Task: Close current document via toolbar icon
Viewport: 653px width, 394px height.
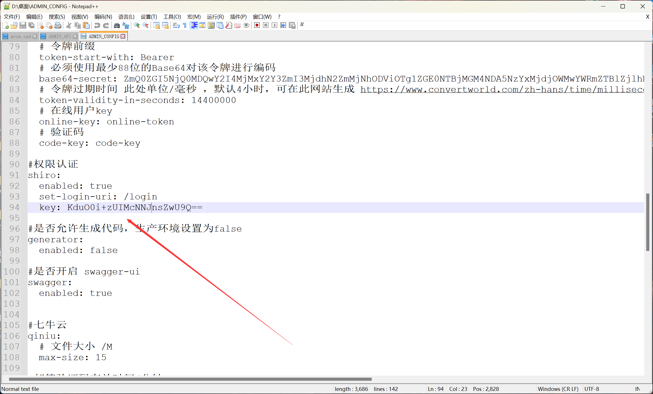Action: [x=40, y=26]
